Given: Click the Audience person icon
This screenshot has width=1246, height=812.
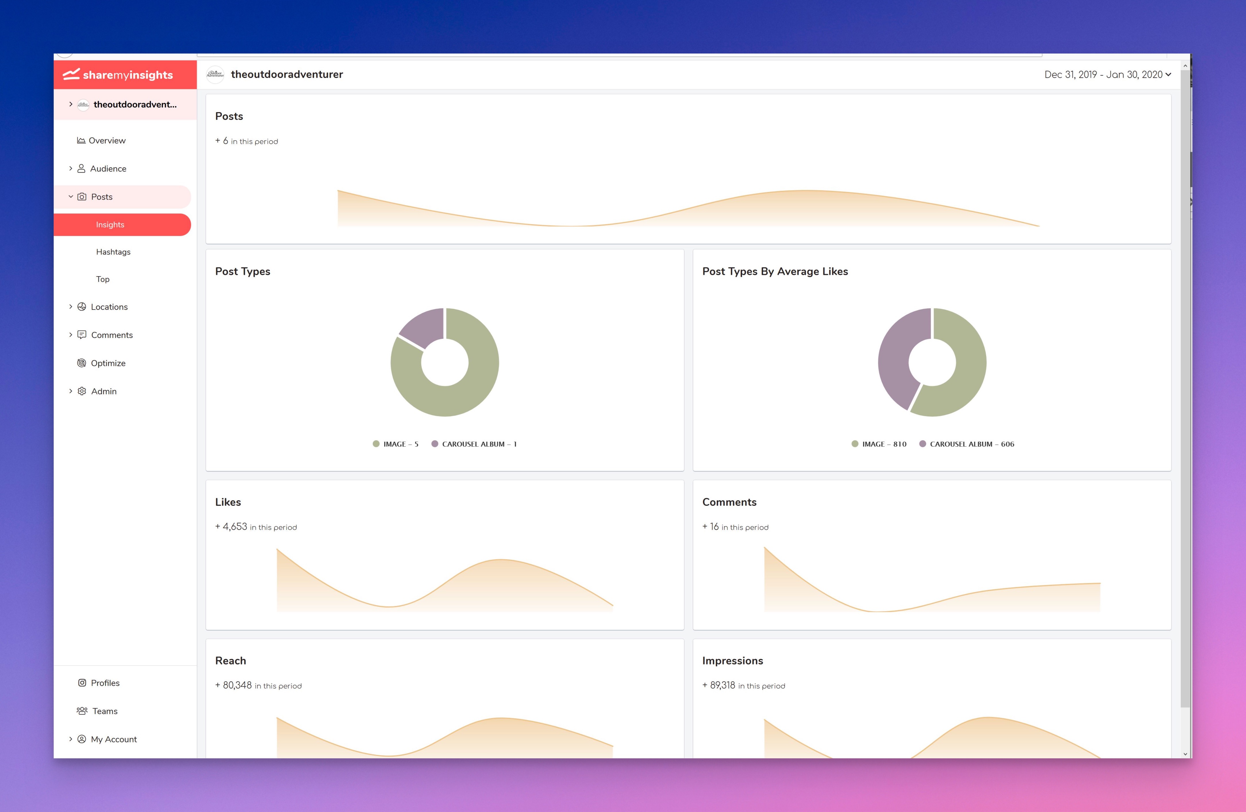Looking at the screenshot, I should click(x=81, y=168).
